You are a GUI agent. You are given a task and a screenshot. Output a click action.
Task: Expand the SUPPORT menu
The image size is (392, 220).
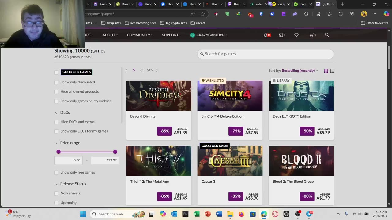pyautogui.click(x=171, y=35)
